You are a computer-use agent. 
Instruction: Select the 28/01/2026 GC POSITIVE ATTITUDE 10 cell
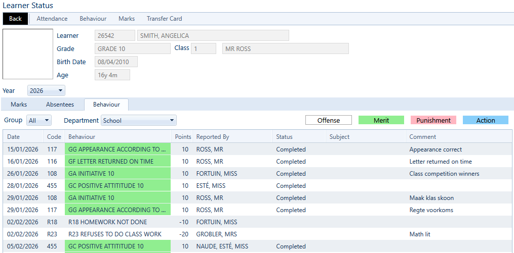pyautogui.click(x=118, y=186)
